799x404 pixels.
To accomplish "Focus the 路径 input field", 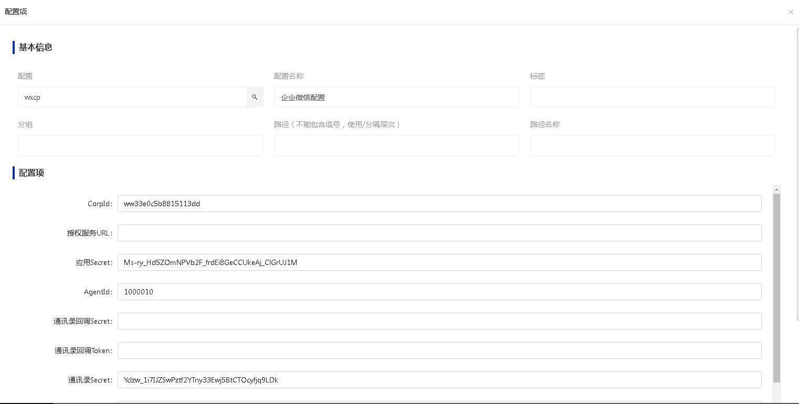I will (x=397, y=145).
